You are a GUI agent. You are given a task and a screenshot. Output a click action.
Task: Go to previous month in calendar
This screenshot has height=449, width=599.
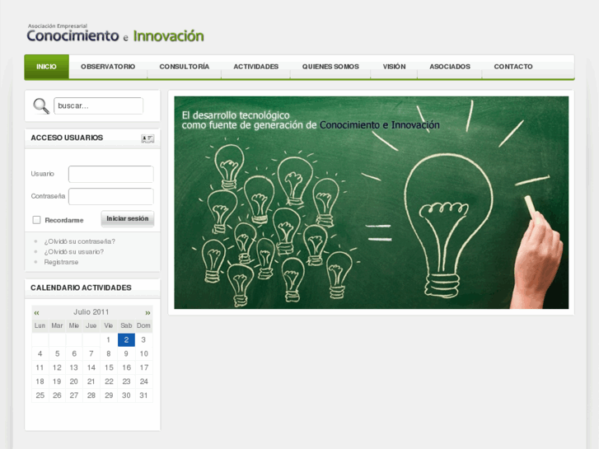37,312
